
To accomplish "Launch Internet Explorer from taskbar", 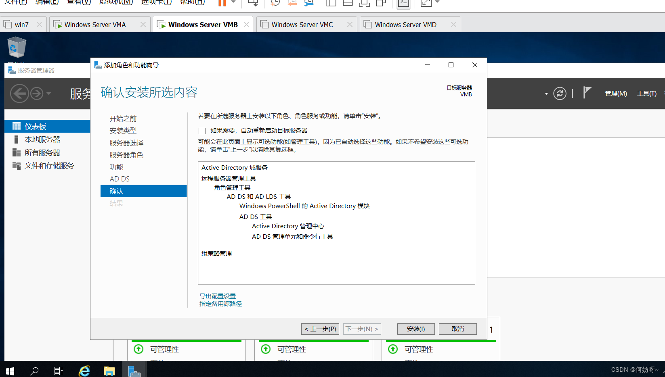I will (84, 371).
